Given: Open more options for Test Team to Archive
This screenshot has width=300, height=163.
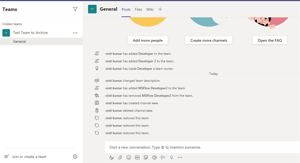Looking at the screenshot, I should point(75,33).
